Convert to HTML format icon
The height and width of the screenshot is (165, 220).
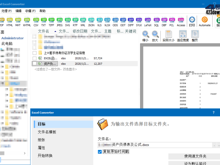pos(10,21)
